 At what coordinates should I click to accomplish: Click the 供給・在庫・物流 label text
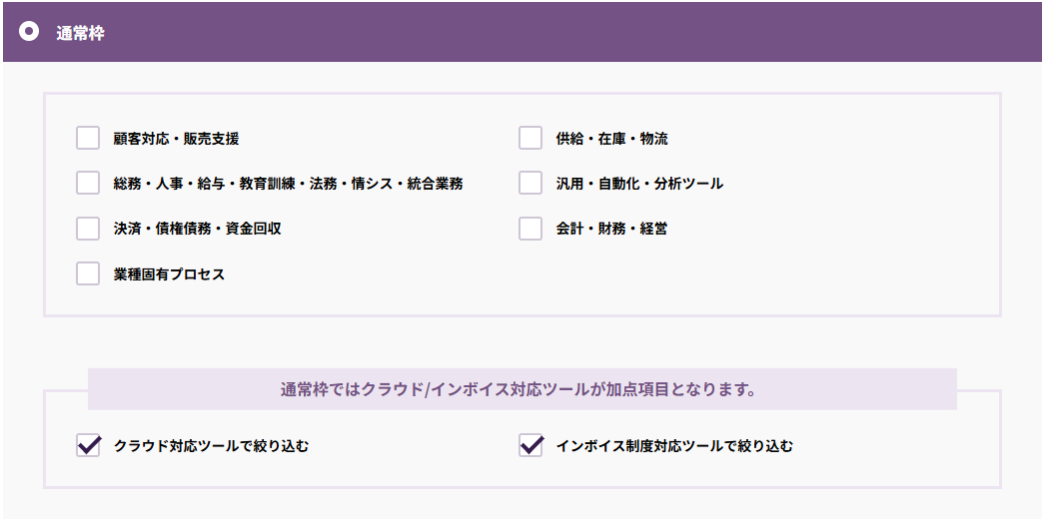611,139
